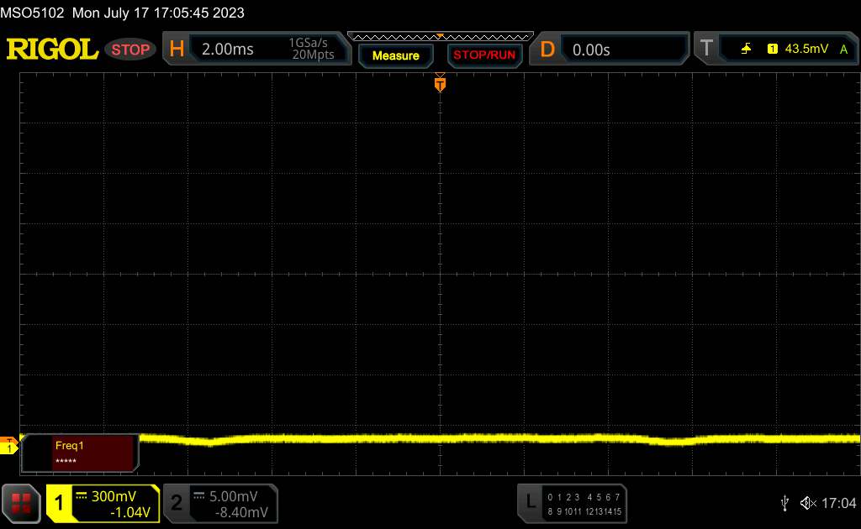Toggle channel 1 with its yellow badge
Screen dimensions: 861x529
click(x=60, y=503)
